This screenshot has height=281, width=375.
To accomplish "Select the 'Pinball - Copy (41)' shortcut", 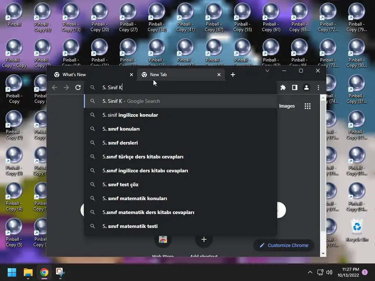I will (185, 17).
